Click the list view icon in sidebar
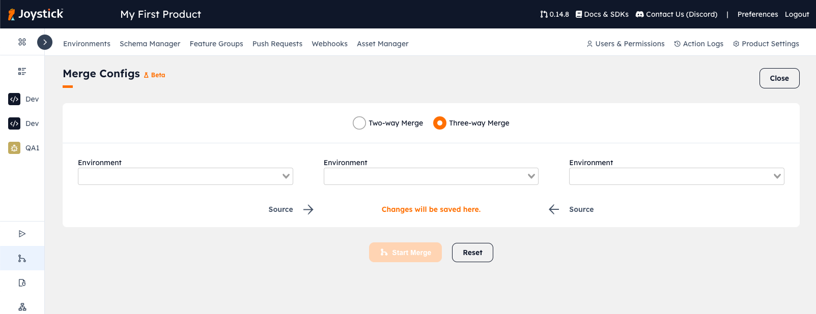The image size is (816, 314). [22, 72]
